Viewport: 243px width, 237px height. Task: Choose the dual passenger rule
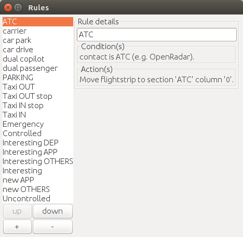(38, 68)
